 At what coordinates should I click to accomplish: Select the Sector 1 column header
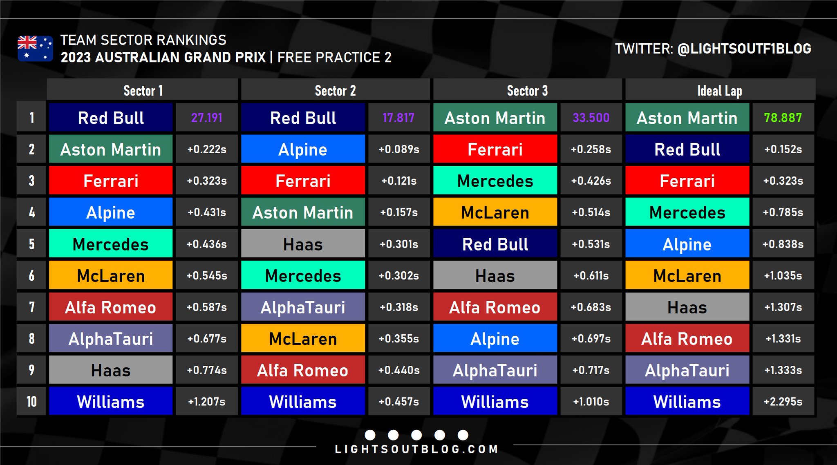pyautogui.click(x=143, y=90)
